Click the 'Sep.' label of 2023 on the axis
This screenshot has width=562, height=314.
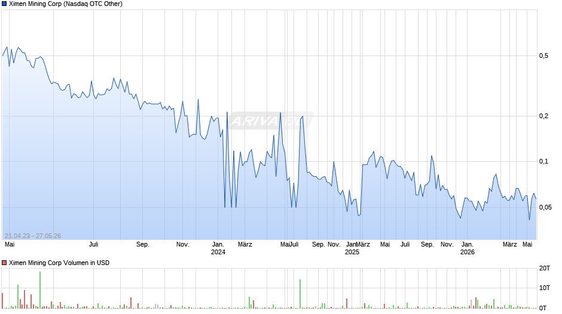pos(143,245)
